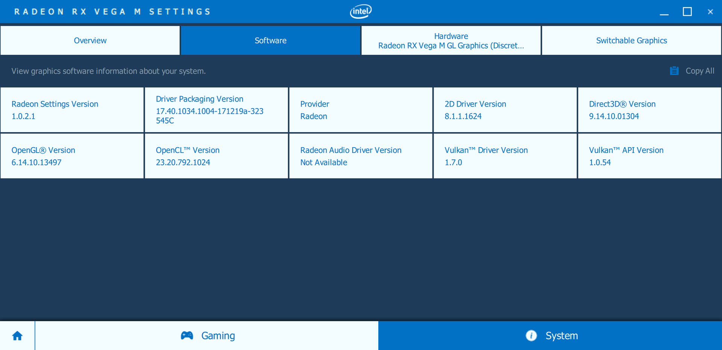This screenshot has height=350, width=722.
Task: Select the Provider Radeon tile
Action: pyautogui.click(x=361, y=110)
